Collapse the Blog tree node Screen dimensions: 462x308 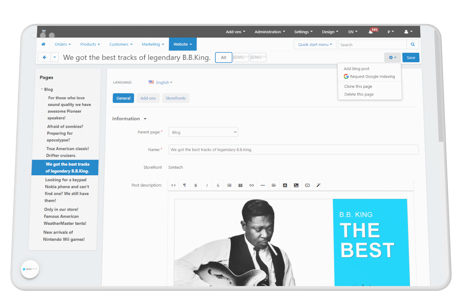click(x=42, y=89)
